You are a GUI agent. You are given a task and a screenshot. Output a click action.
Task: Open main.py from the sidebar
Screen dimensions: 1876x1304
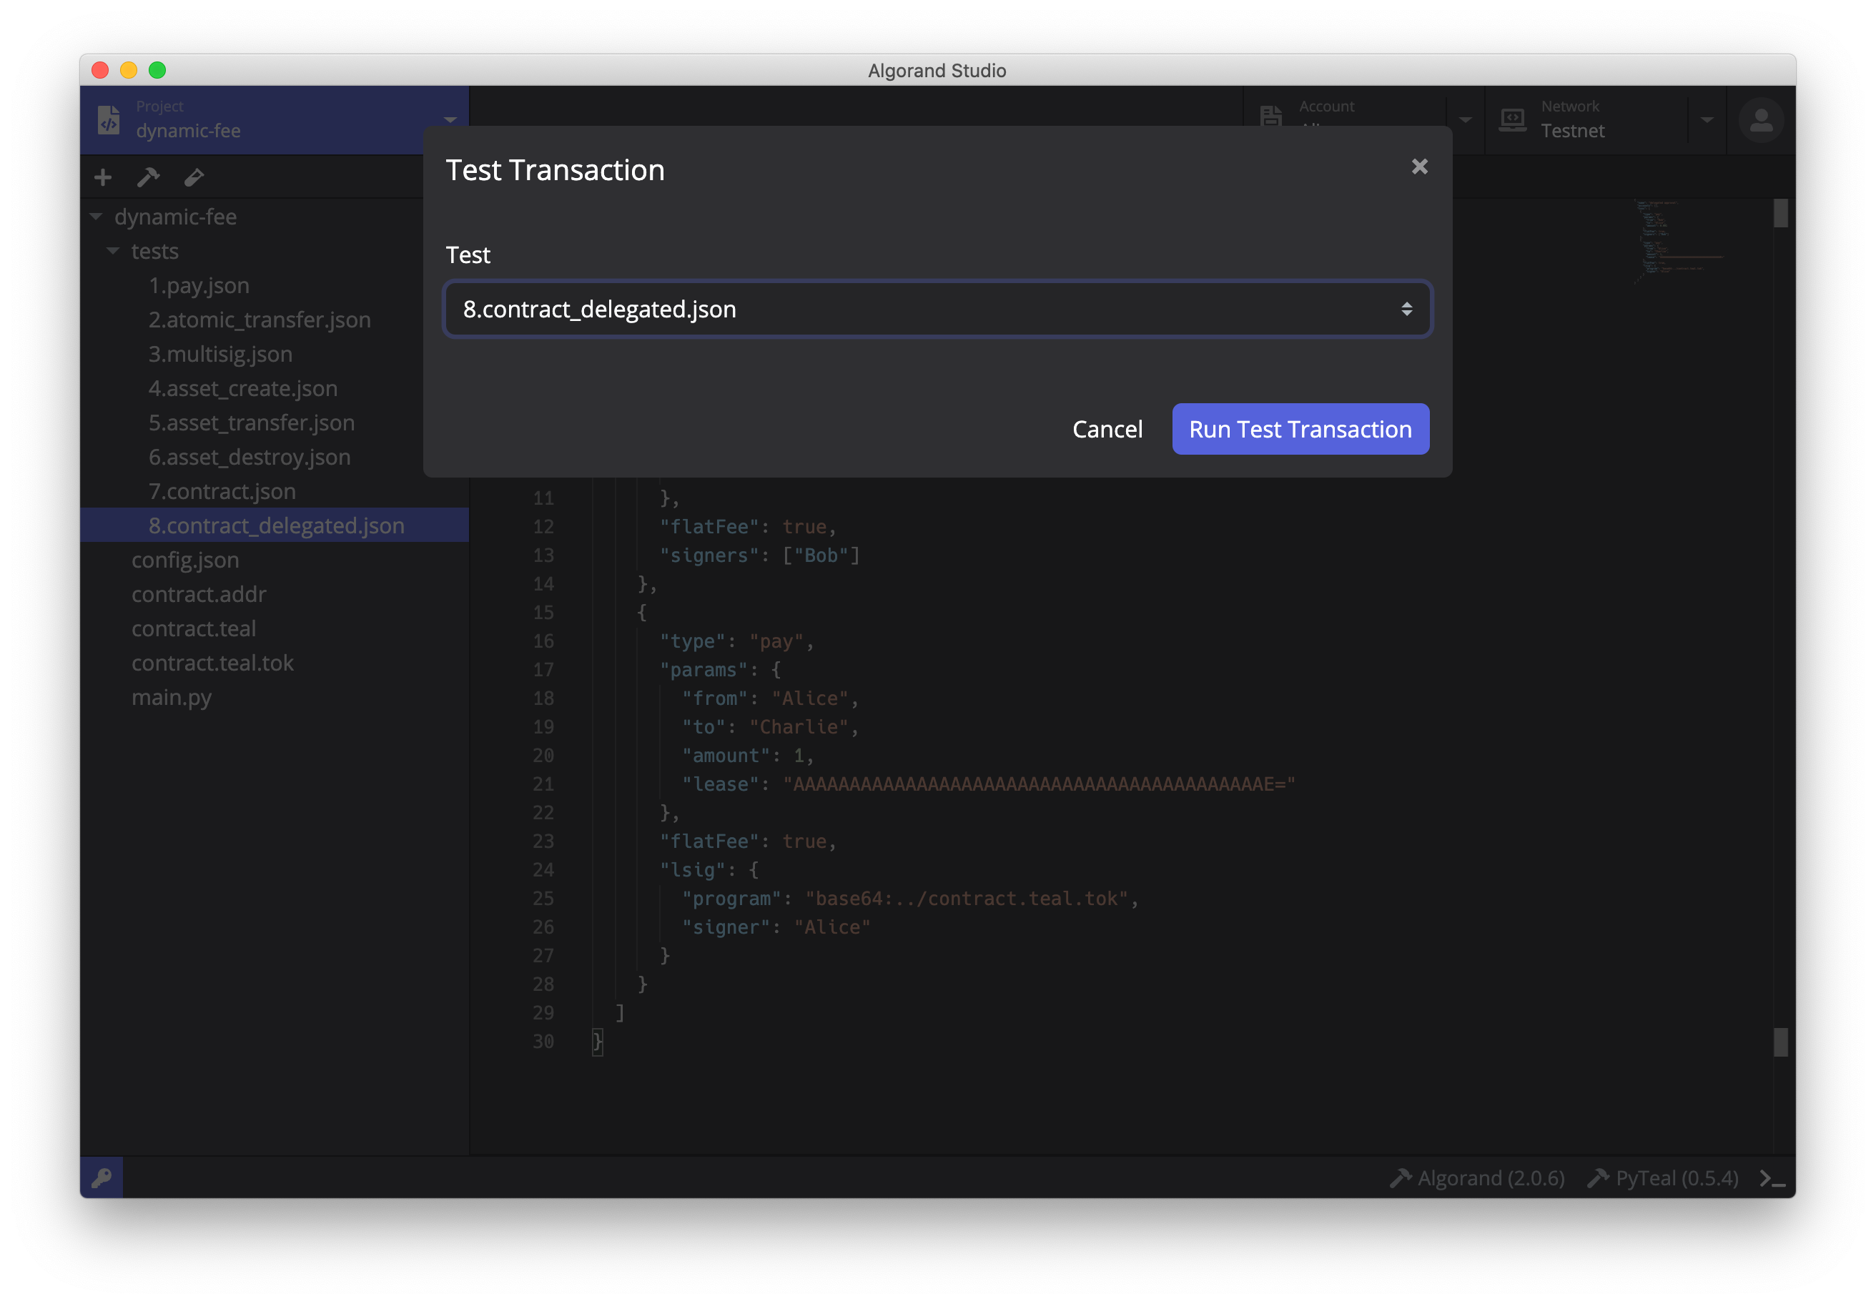tap(172, 697)
